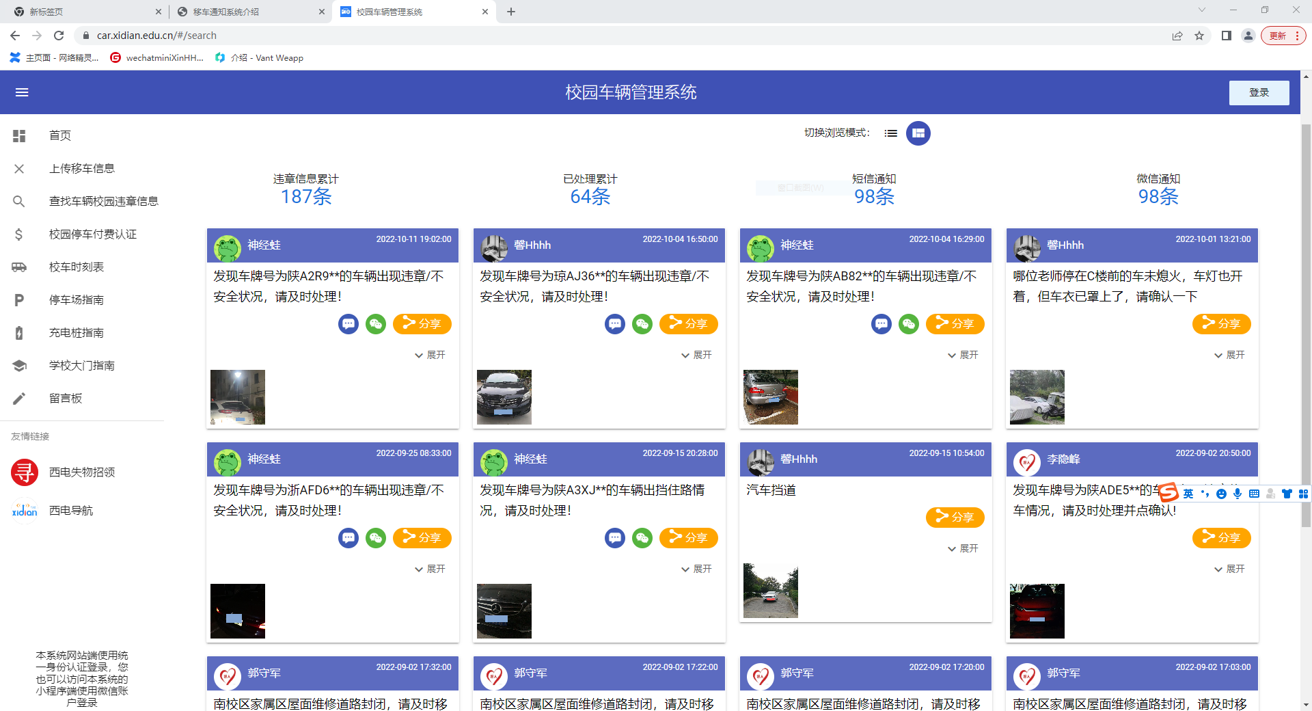Screen dimensions: 1312x711
Task: Switch to list view mode
Action: pyautogui.click(x=890, y=133)
